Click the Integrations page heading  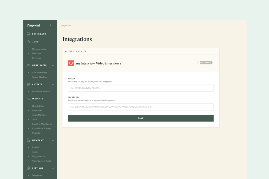77,39
